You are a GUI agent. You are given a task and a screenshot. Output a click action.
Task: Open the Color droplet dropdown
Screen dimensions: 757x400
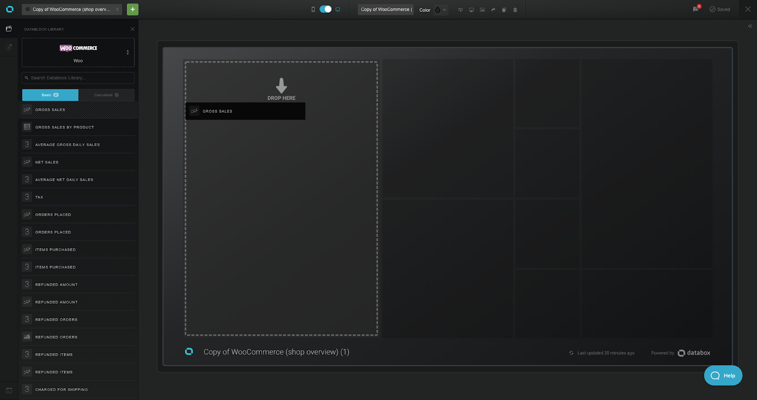click(440, 9)
